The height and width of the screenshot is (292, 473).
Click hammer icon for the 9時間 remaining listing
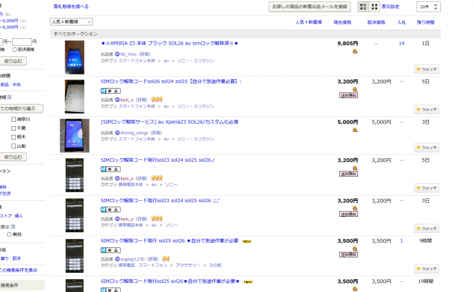click(355, 249)
